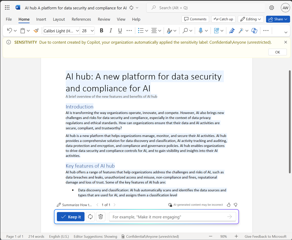Click zoom in plus on status bar
The image size is (292, 240).
coord(236,236)
